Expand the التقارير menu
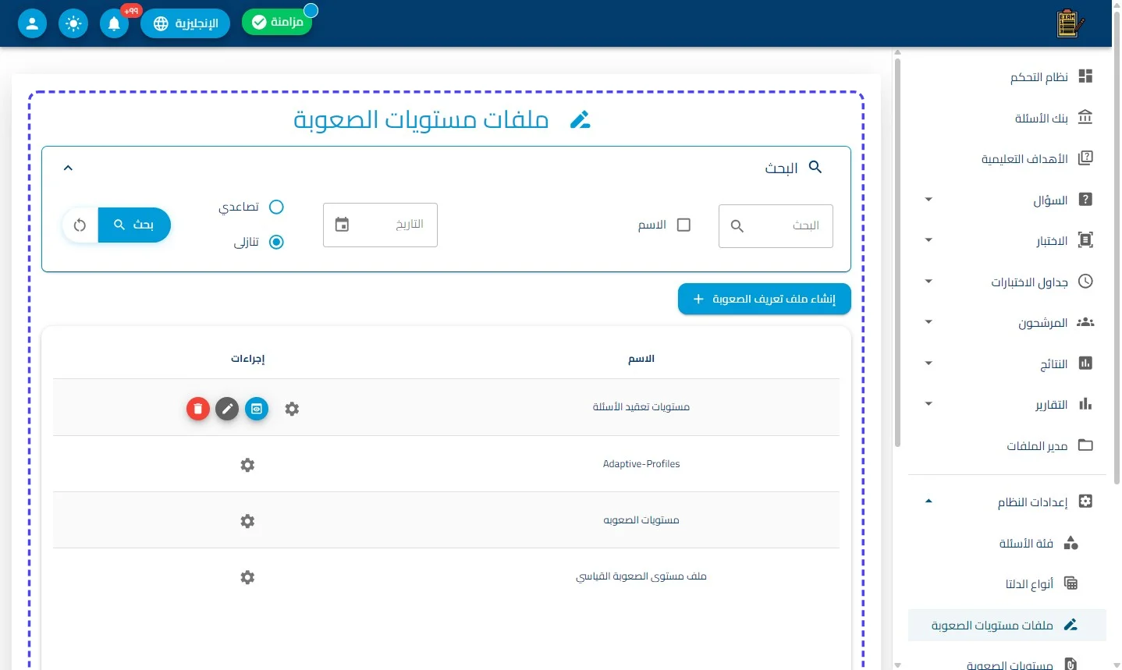The width and height of the screenshot is (1122, 670). tap(928, 404)
